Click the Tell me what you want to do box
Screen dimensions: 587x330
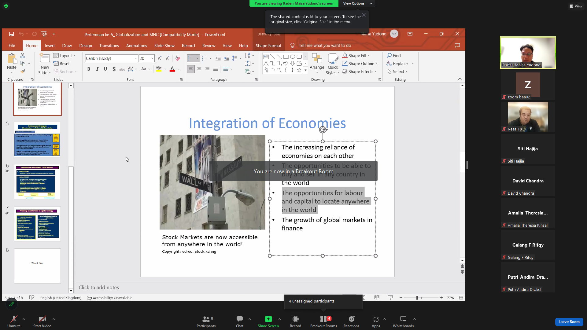click(x=325, y=46)
